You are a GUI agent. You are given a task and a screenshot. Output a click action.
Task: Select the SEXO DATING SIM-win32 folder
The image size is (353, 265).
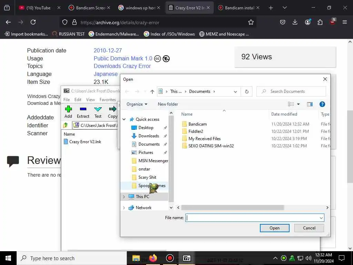211,146
